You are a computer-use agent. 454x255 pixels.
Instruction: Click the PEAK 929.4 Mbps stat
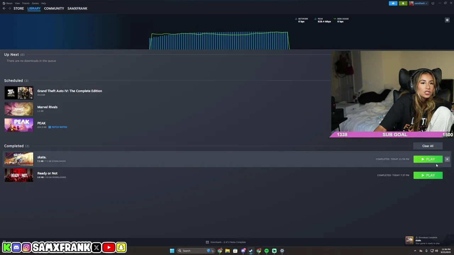(x=323, y=20)
